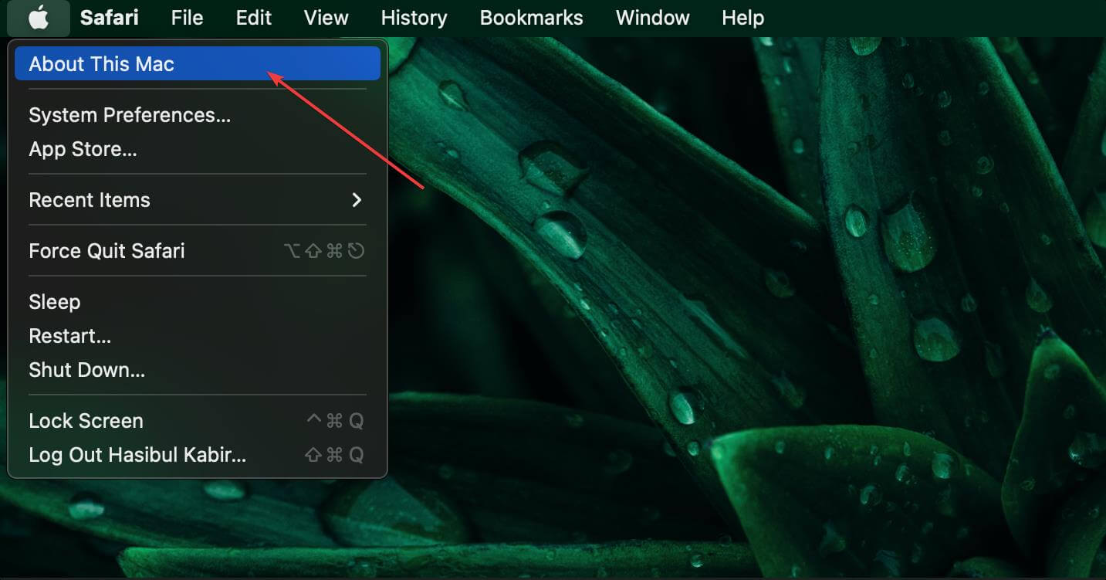Select Sleep from the Apple menu
The image size is (1106, 580).
click(198, 302)
